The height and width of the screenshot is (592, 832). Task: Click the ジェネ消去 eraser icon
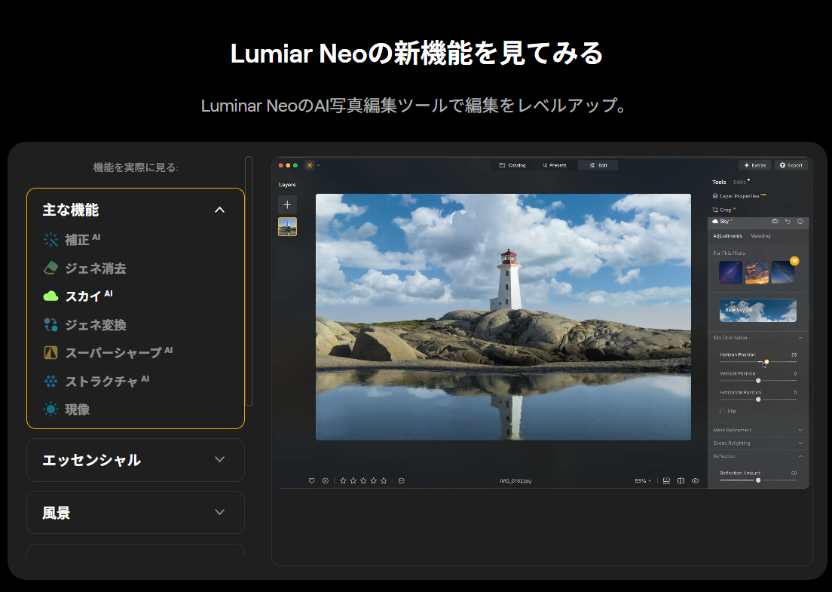pyautogui.click(x=50, y=268)
